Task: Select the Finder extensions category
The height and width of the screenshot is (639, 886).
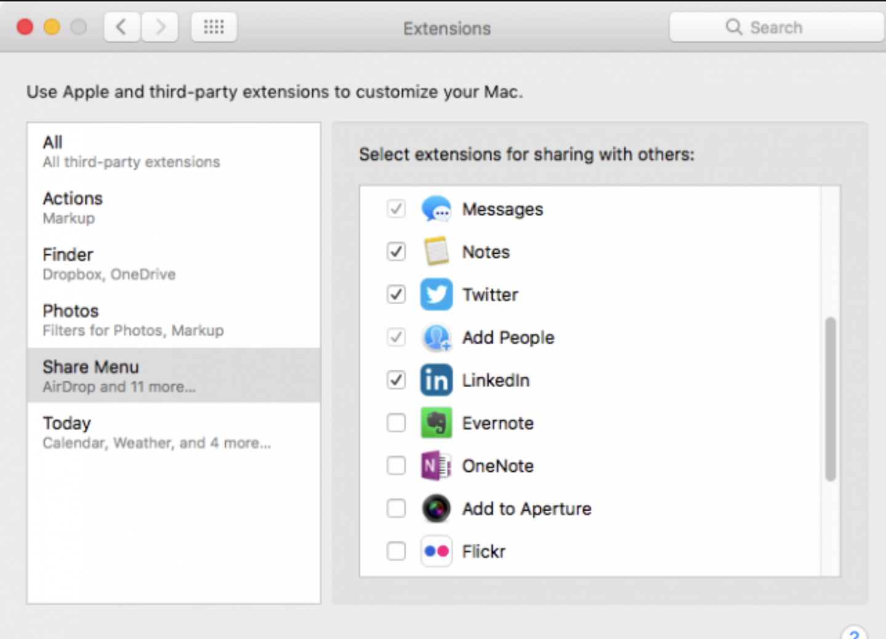Action: click(174, 264)
